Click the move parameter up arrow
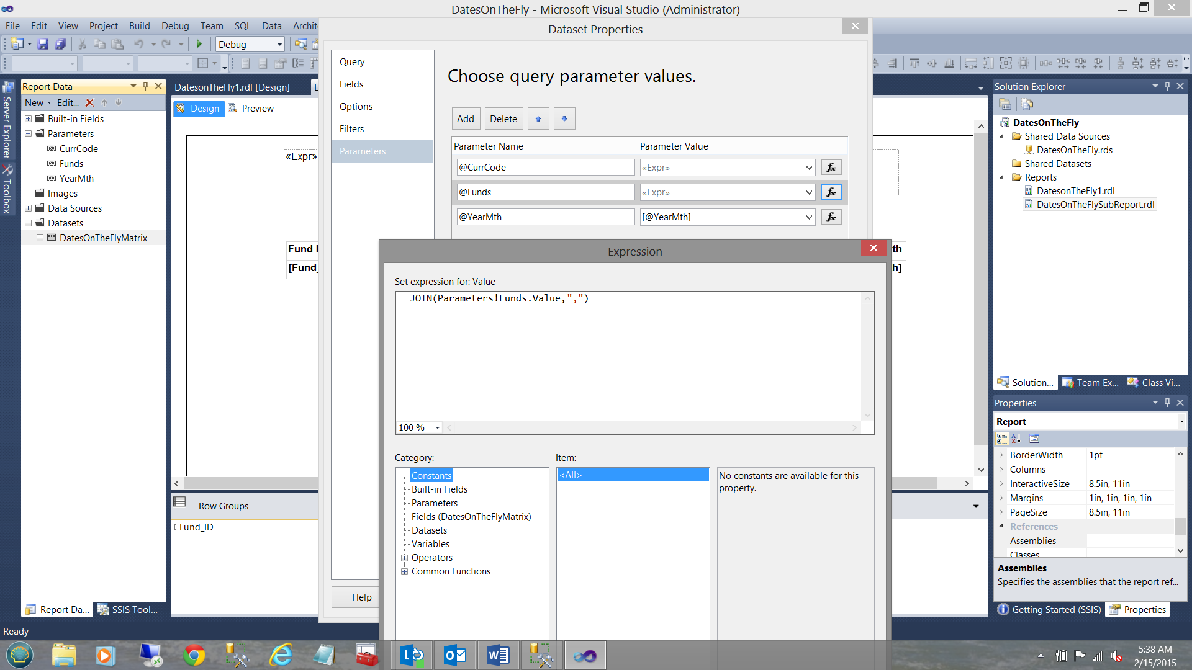The height and width of the screenshot is (670, 1192). pyautogui.click(x=538, y=118)
